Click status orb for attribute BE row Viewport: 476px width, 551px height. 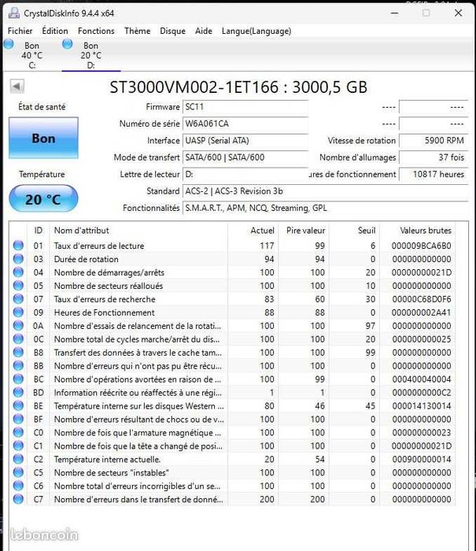point(18,405)
